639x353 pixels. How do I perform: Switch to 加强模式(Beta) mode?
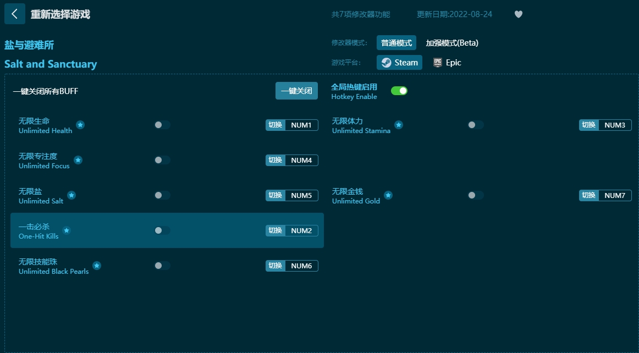point(452,43)
